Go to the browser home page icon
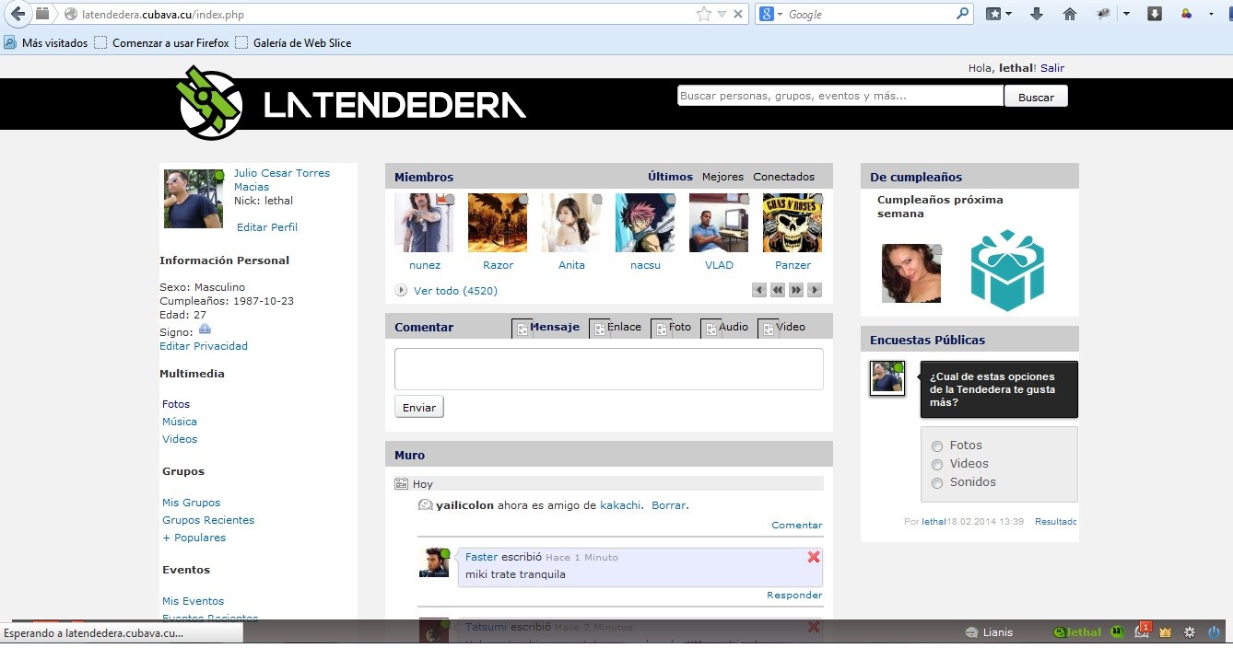 click(x=1070, y=14)
